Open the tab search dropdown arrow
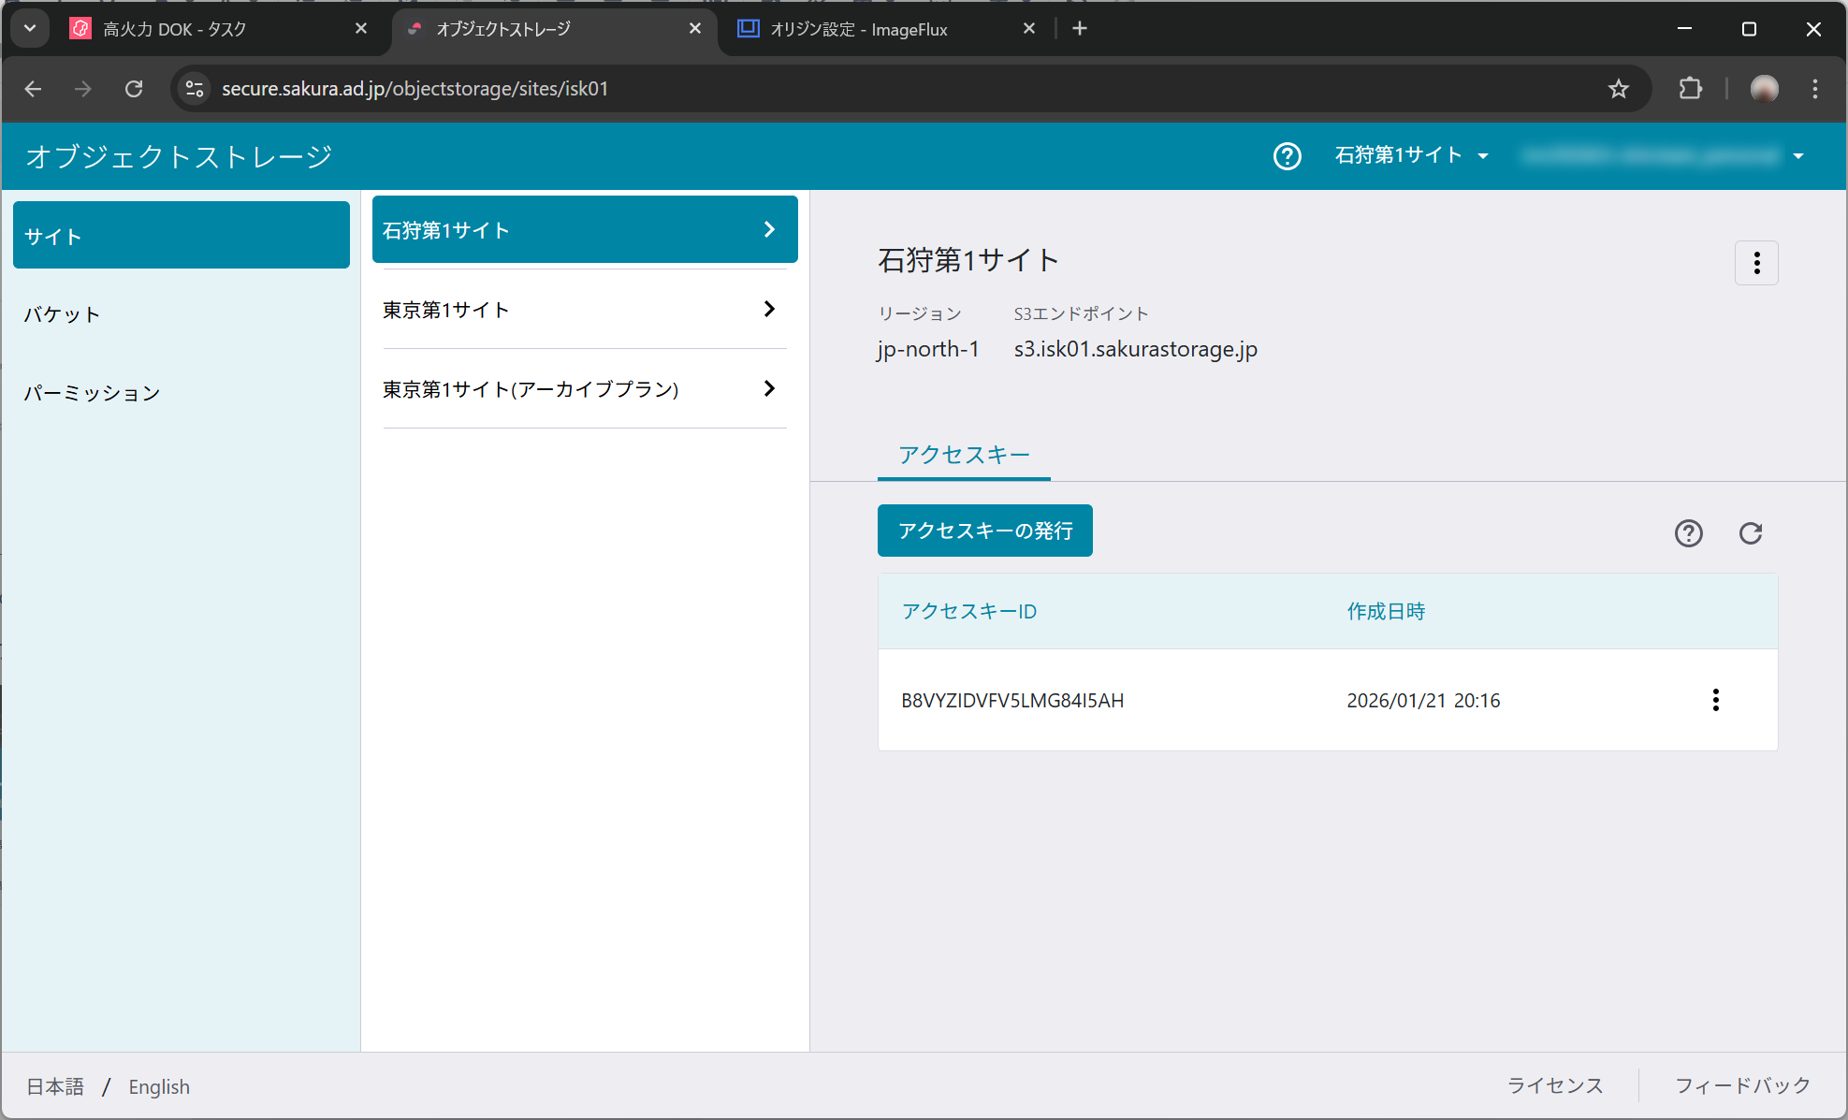Screen dimensions: 1848x1120 (x=30, y=28)
